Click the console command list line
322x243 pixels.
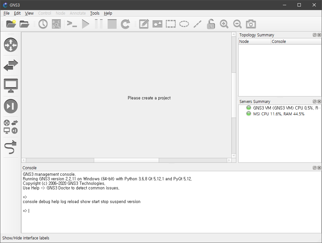pos(81,202)
